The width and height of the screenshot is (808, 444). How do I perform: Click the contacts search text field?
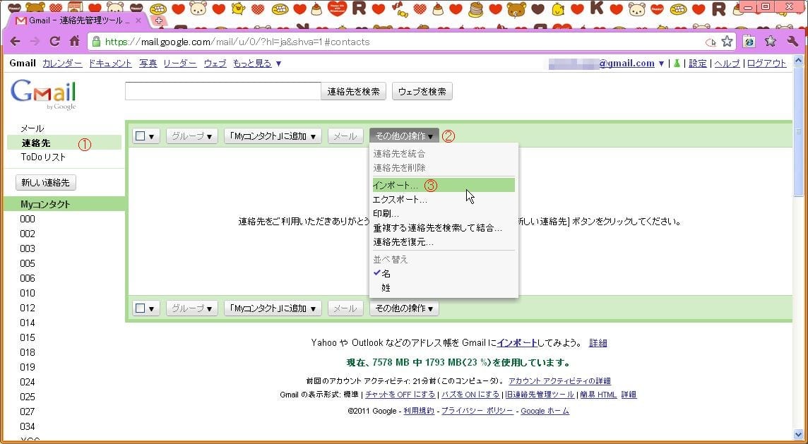(x=222, y=91)
